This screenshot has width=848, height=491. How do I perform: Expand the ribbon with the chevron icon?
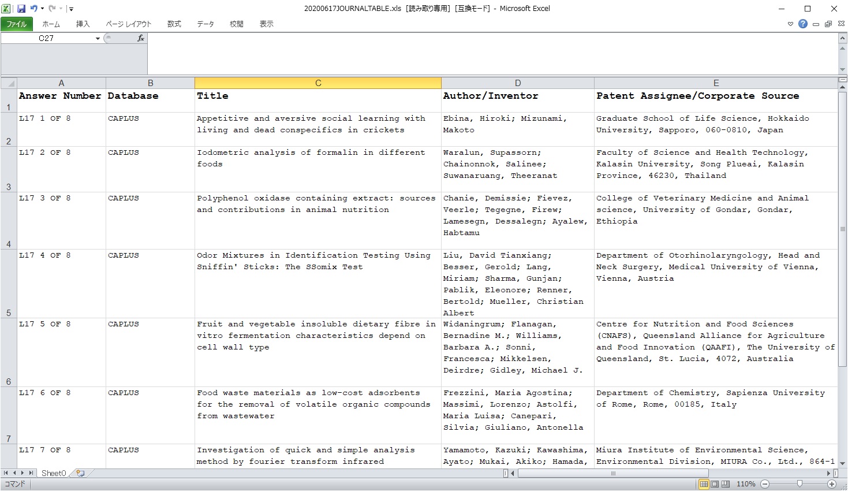click(x=790, y=24)
